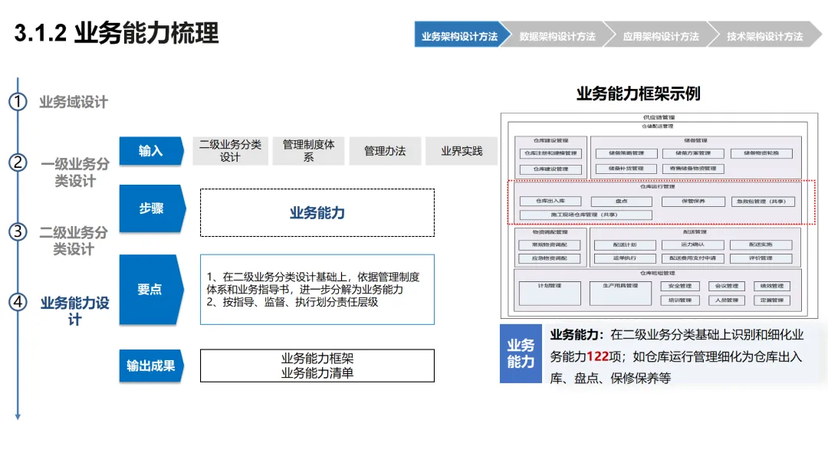Image resolution: width=828 pixels, height=466 pixels.
Task: Click the 计划管理 box
Action: tap(550, 293)
